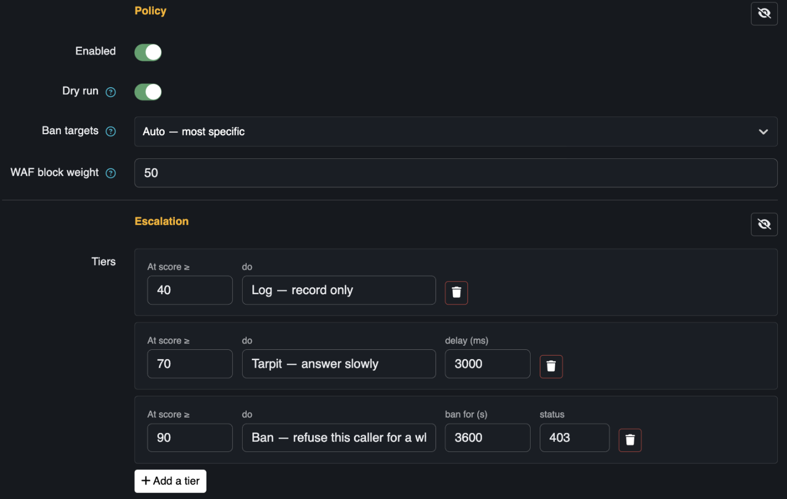Turn off the Enabled switch
Viewport: 787px width, 499px height.
click(x=148, y=53)
